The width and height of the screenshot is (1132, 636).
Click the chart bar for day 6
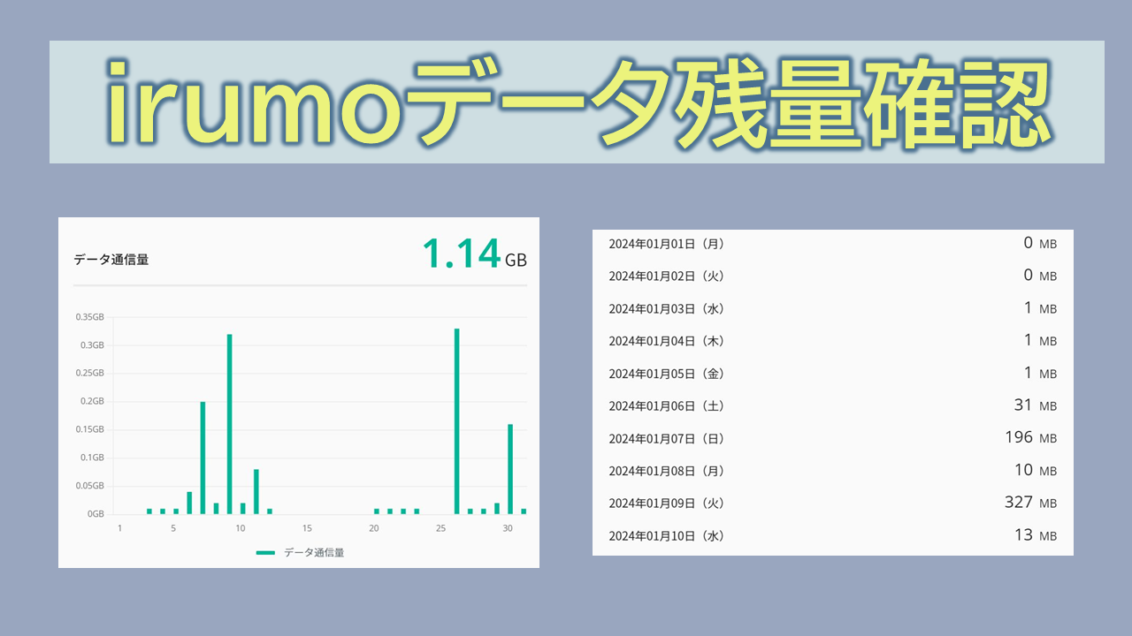click(189, 503)
